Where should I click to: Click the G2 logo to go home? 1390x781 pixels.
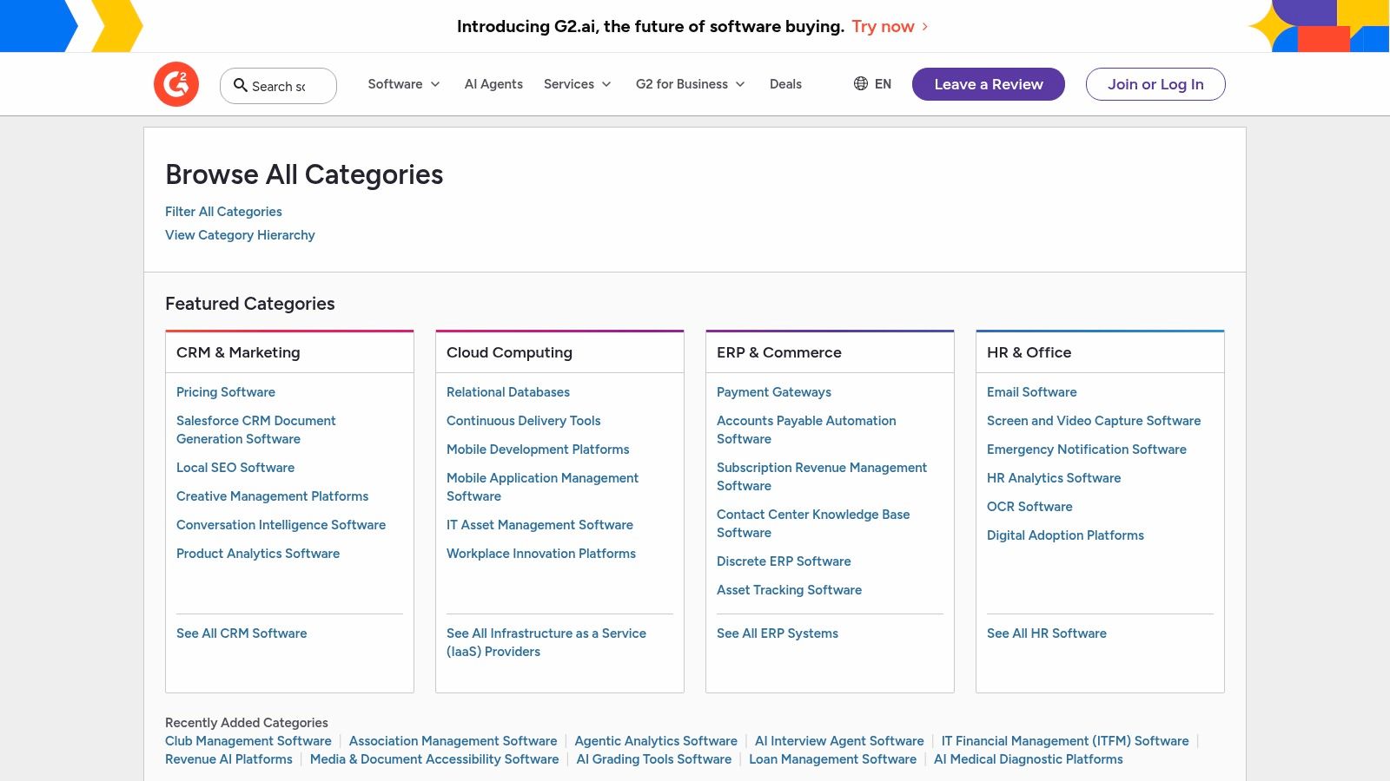pos(176,83)
